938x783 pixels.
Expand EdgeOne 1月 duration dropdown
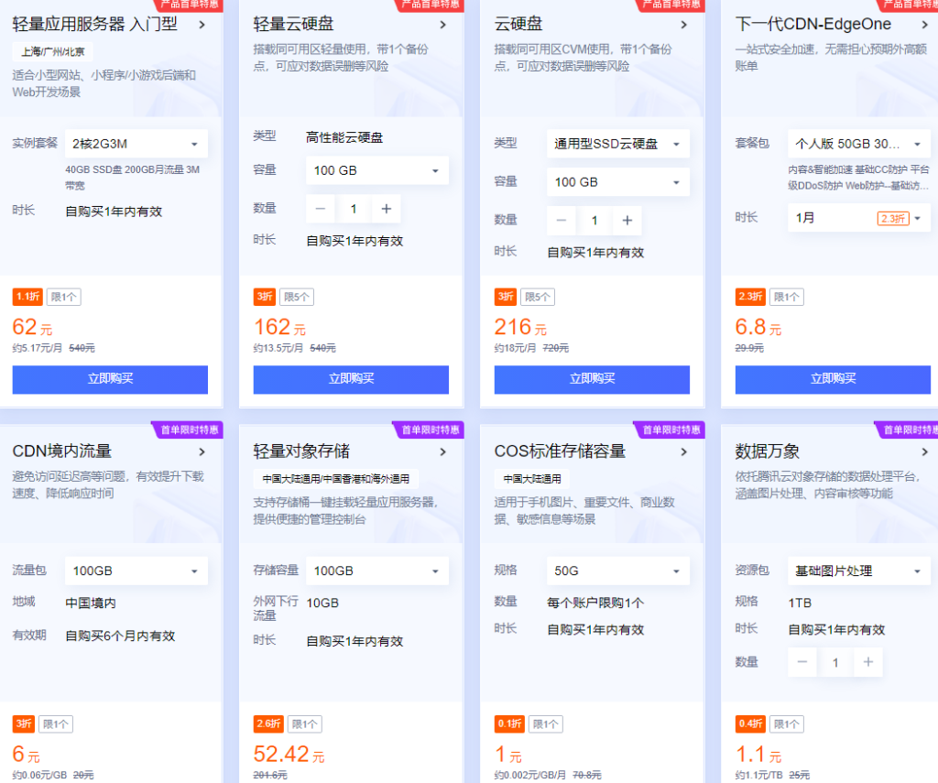pyautogui.click(x=859, y=218)
